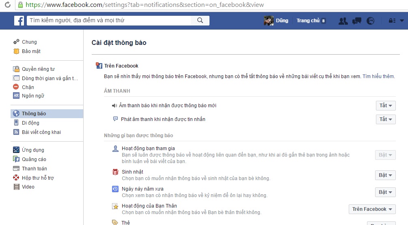
Task: Open Tắt dropdown for message sound
Action: click(x=386, y=119)
